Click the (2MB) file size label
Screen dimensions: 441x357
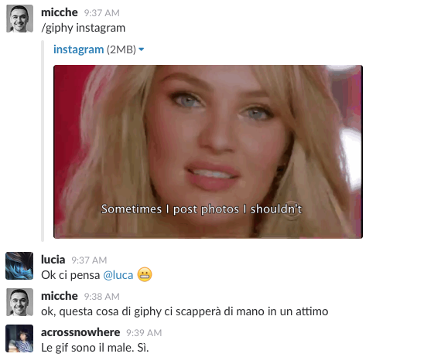coord(121,49)
